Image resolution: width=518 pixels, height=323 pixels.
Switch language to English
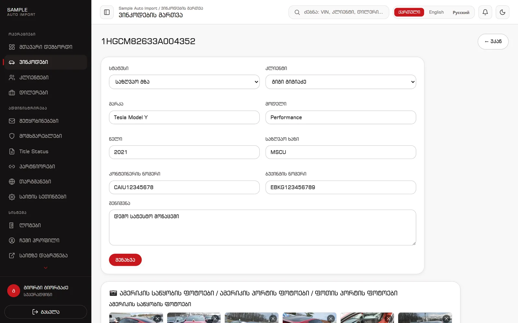point(436,12)
